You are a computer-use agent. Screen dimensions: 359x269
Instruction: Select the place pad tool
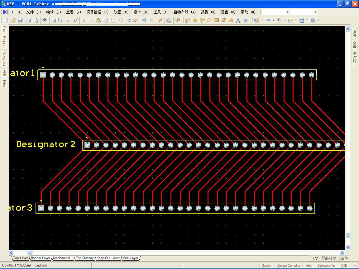195,20
